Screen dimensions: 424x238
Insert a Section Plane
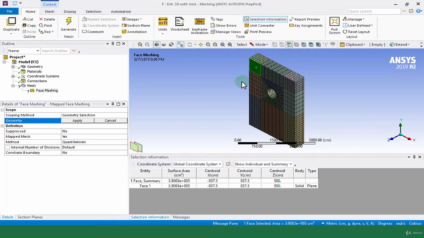(x=136, y=25)
